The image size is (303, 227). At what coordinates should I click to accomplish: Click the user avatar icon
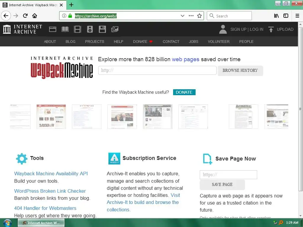(223, 29)
